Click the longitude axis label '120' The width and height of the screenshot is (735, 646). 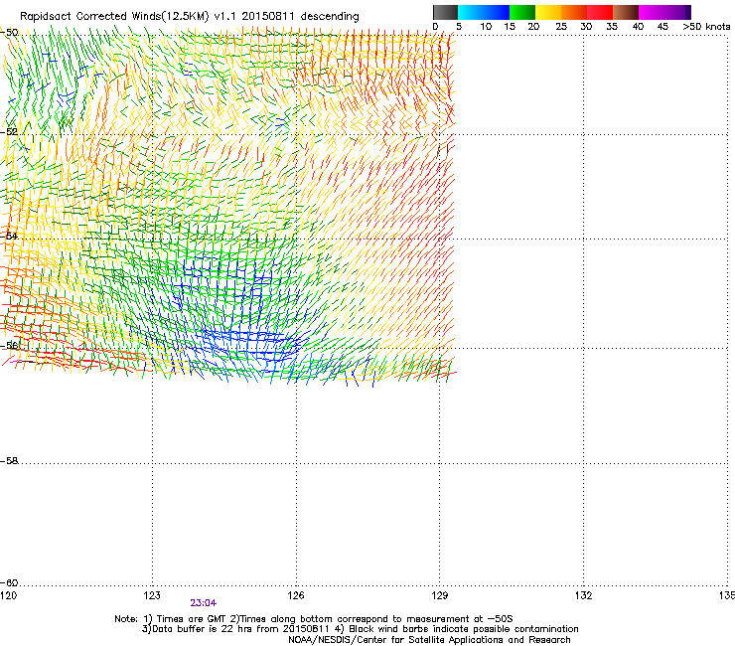[8, 595]
